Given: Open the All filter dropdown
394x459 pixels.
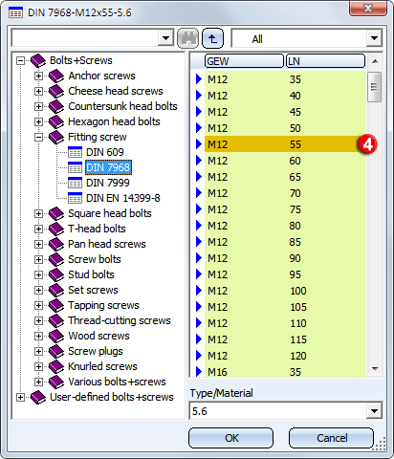Looking at the screenshot, I should tap(374, 38).
